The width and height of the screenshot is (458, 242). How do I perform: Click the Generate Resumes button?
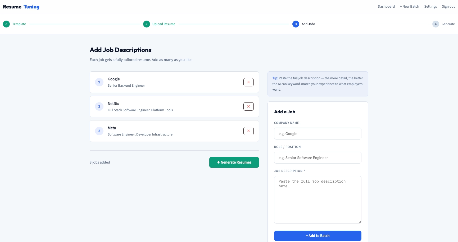tap(234, 162)
